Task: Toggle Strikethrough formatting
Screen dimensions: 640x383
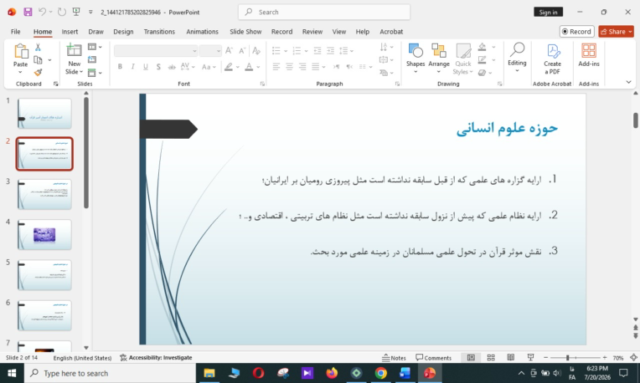Action: point(172,66)
